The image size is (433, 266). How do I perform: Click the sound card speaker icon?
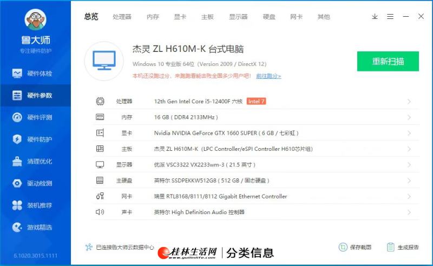tap(100, 212)
